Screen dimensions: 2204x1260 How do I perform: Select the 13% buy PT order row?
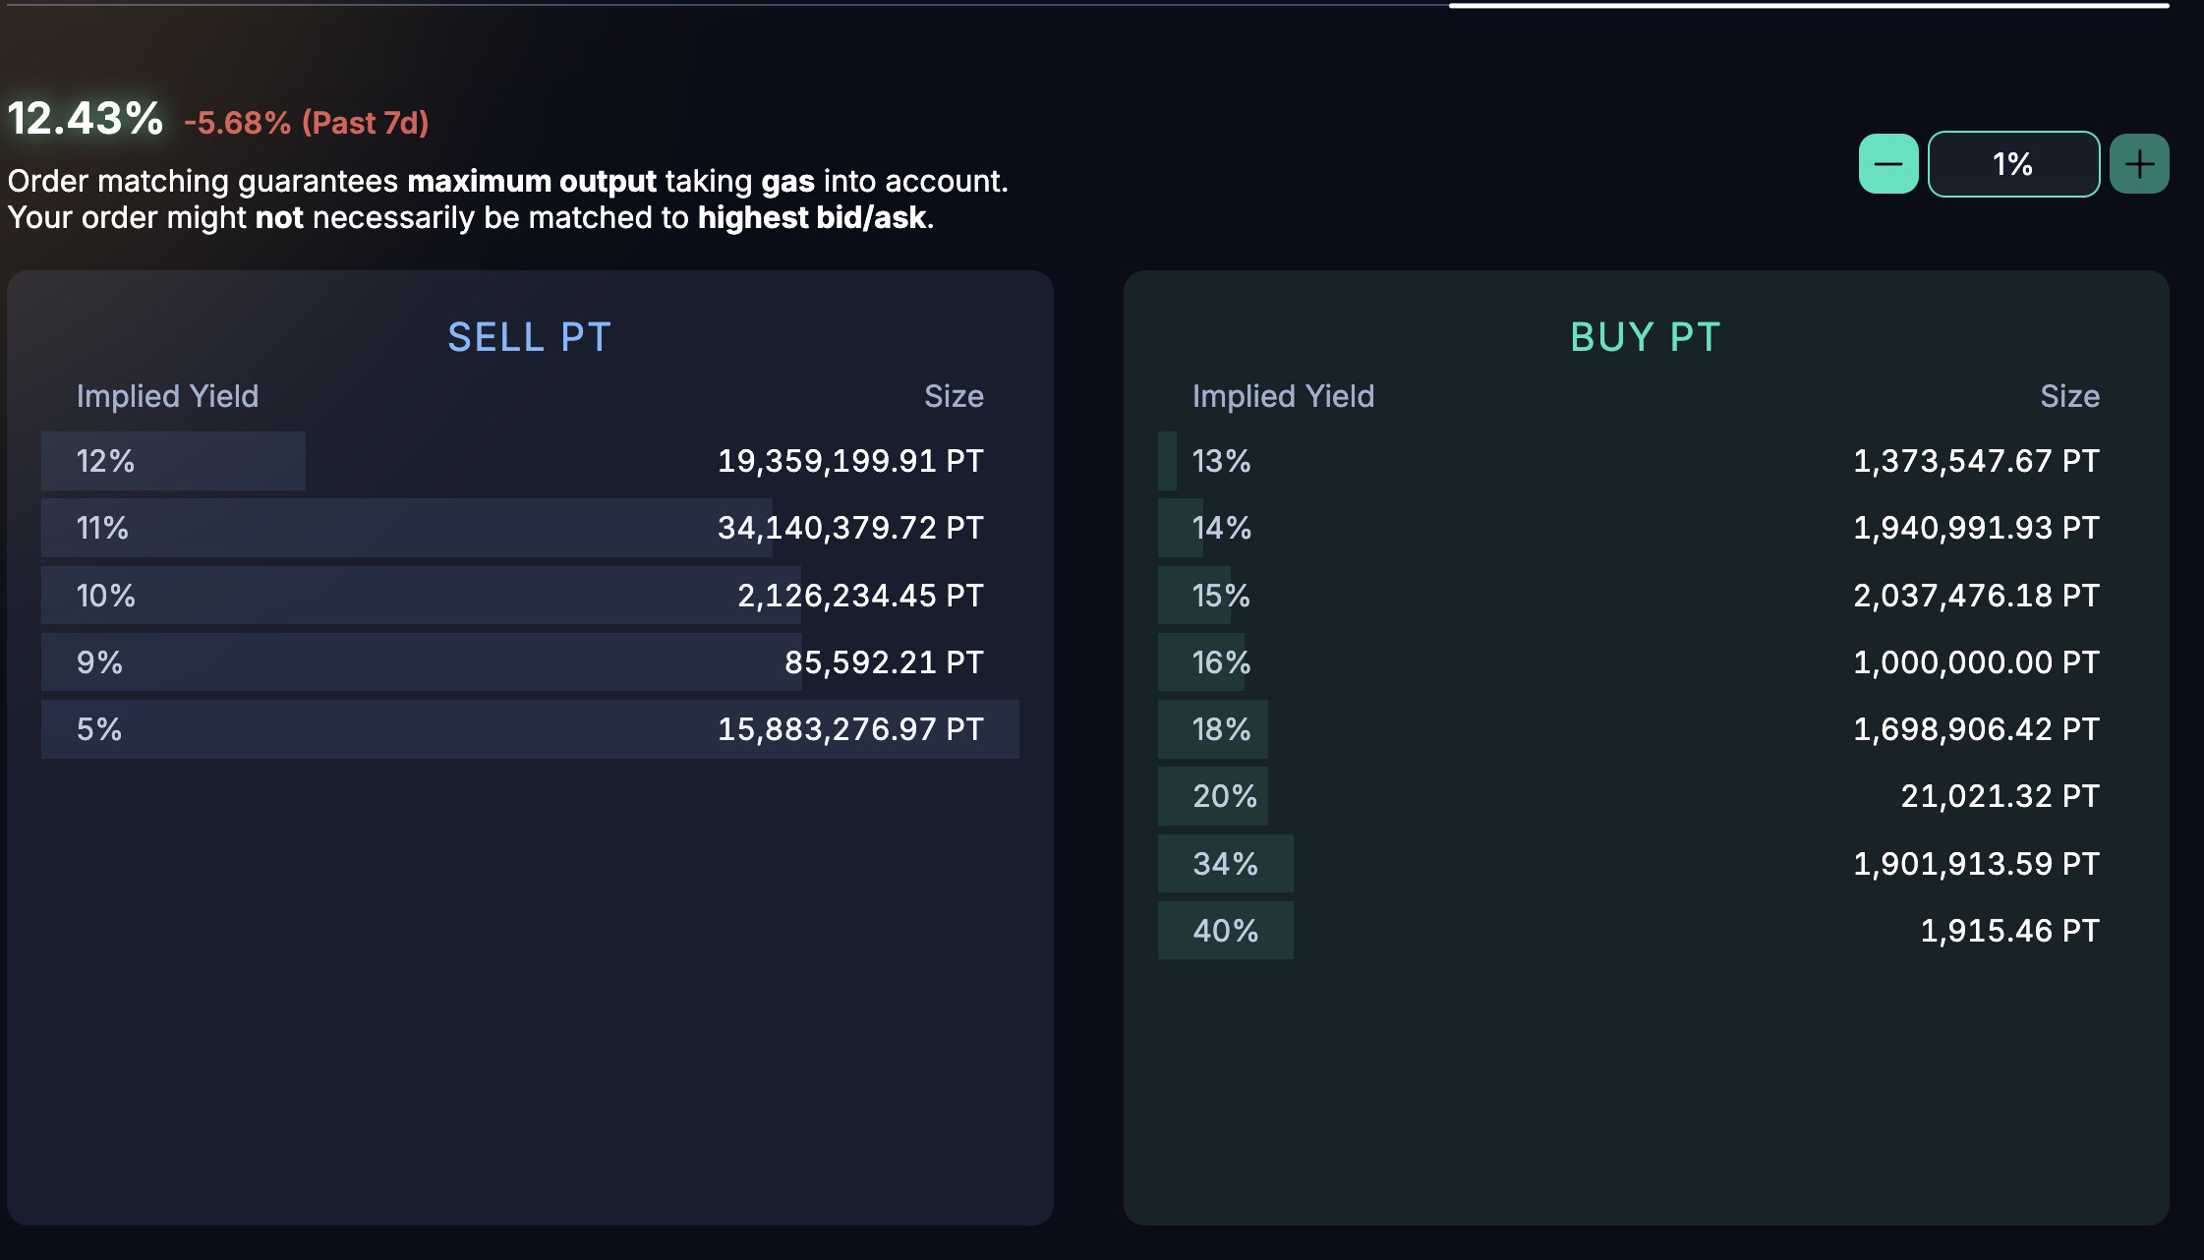(1646, 461)
